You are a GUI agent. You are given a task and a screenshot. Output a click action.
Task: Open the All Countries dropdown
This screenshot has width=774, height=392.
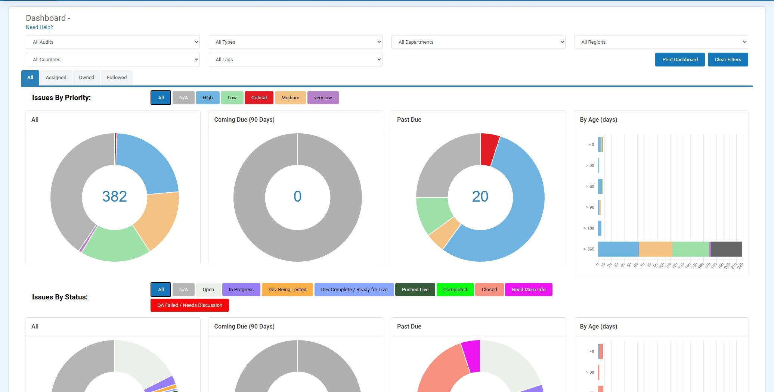pos(112,59)
